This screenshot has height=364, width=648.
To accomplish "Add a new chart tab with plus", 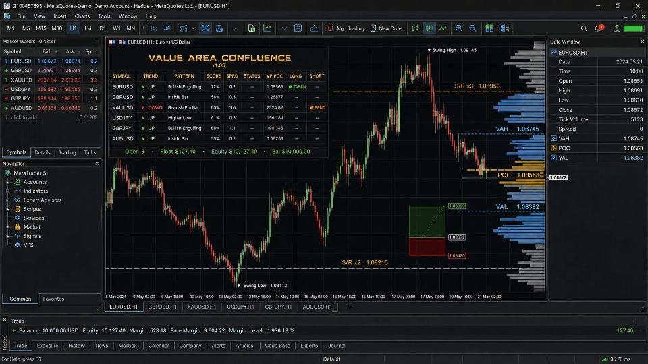I will (350, 307).
